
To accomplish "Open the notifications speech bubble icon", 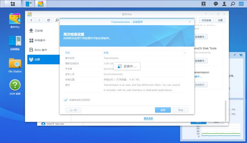I will (x=216, y=4).
